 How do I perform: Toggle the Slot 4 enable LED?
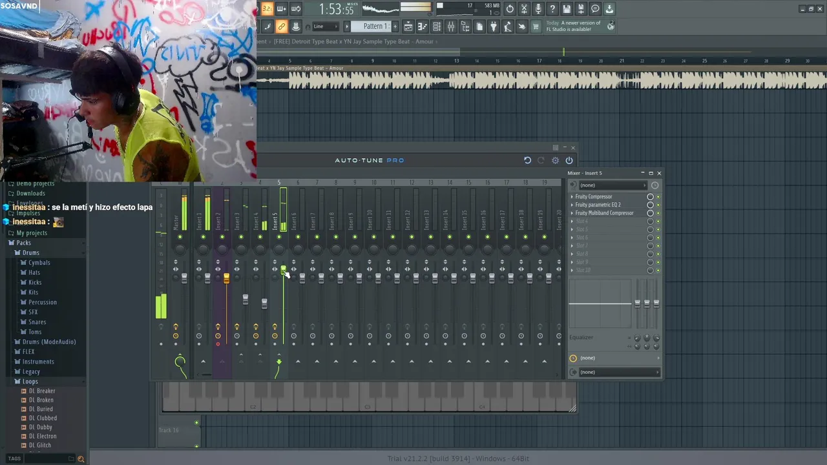(x=658, y=222)
